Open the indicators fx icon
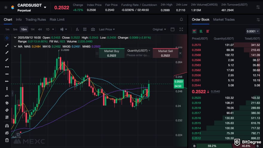Viewport: 263px width, 148px height. 77,29
